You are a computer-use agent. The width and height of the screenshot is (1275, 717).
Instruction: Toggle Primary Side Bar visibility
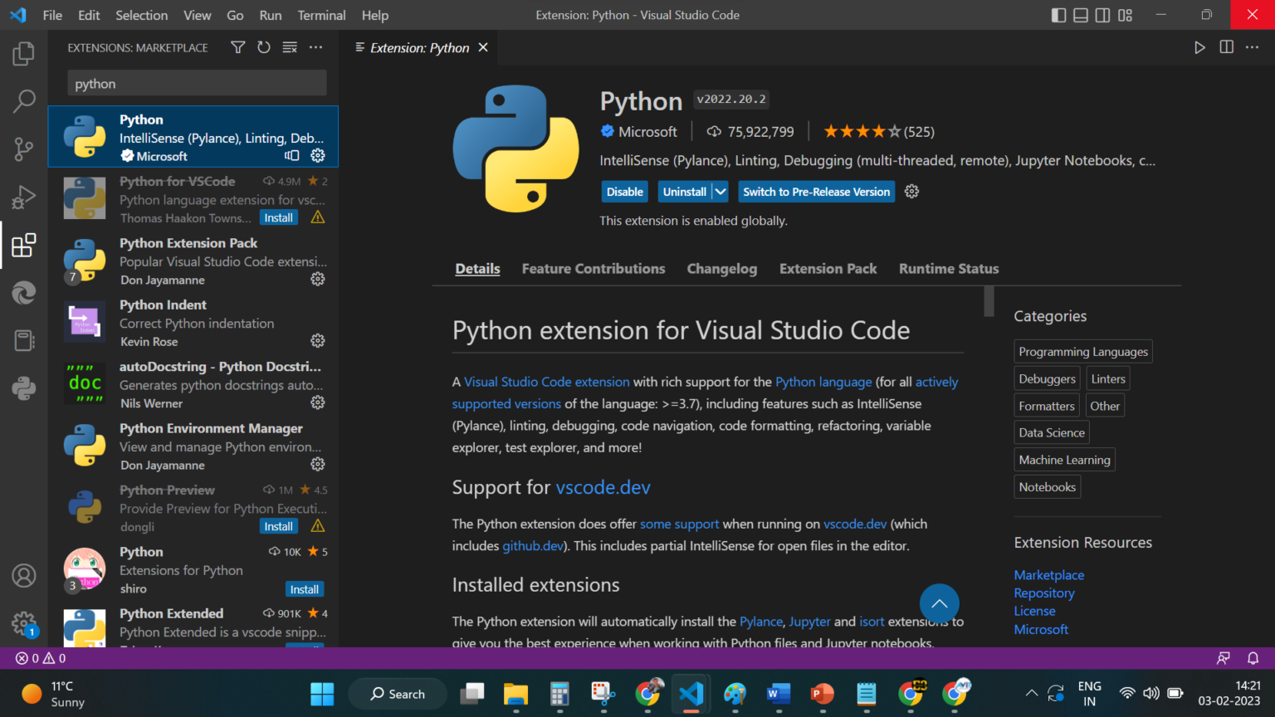pyautogui.click(x=1058, y=14)
